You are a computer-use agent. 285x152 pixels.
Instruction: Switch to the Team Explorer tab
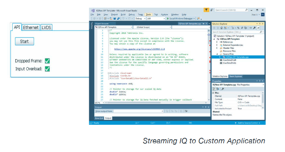pos(236,76)
